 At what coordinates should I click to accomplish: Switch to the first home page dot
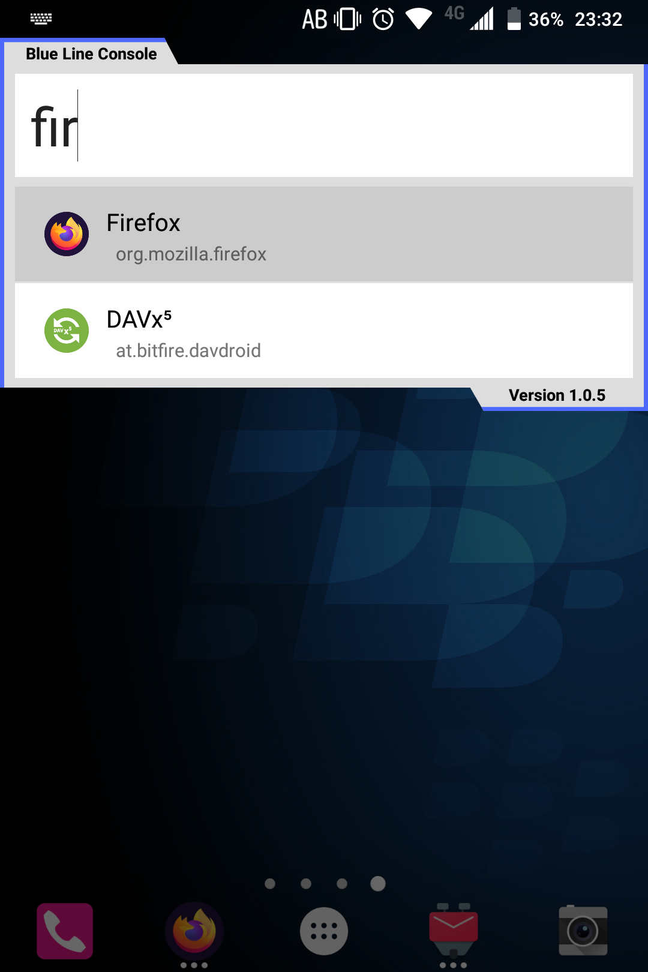coord(270,884)
